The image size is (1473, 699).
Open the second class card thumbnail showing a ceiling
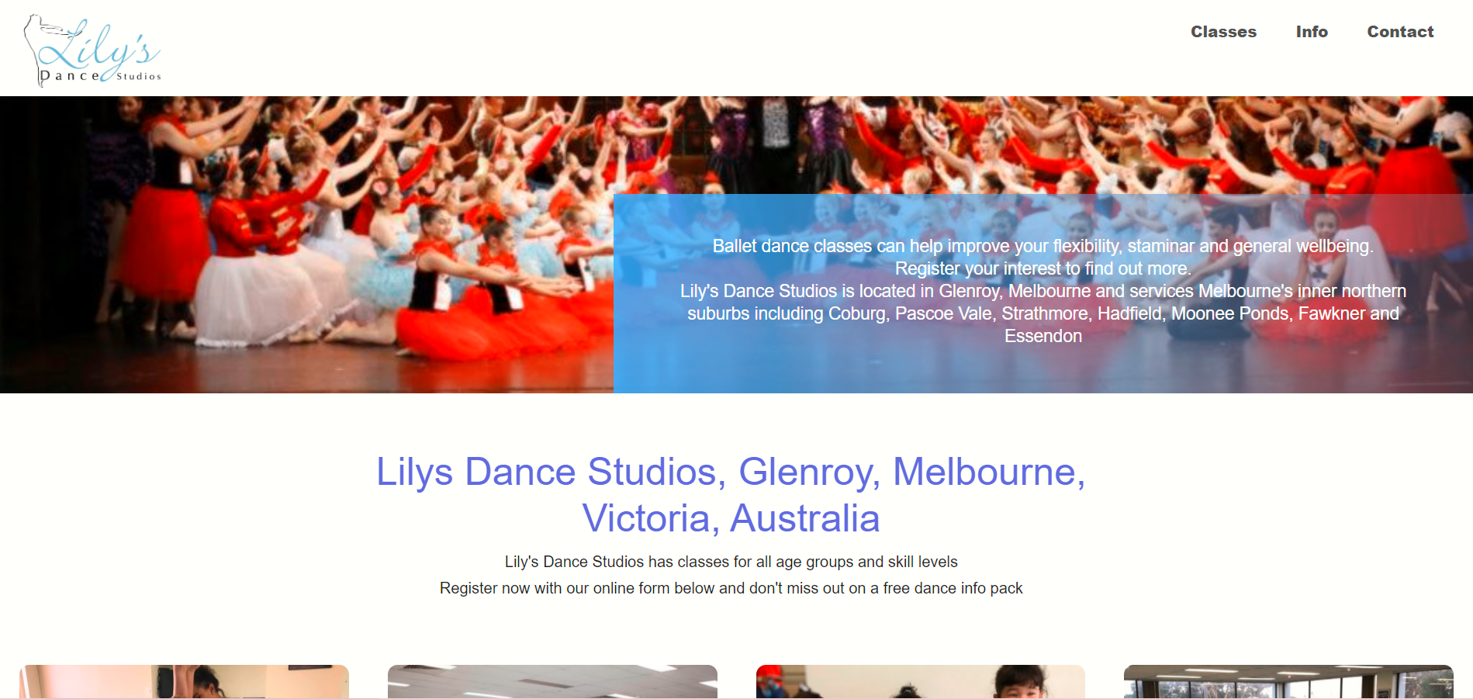(x=552, y=681)
